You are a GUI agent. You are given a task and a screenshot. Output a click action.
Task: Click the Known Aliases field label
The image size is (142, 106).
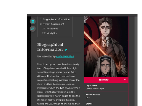(93, 95)
